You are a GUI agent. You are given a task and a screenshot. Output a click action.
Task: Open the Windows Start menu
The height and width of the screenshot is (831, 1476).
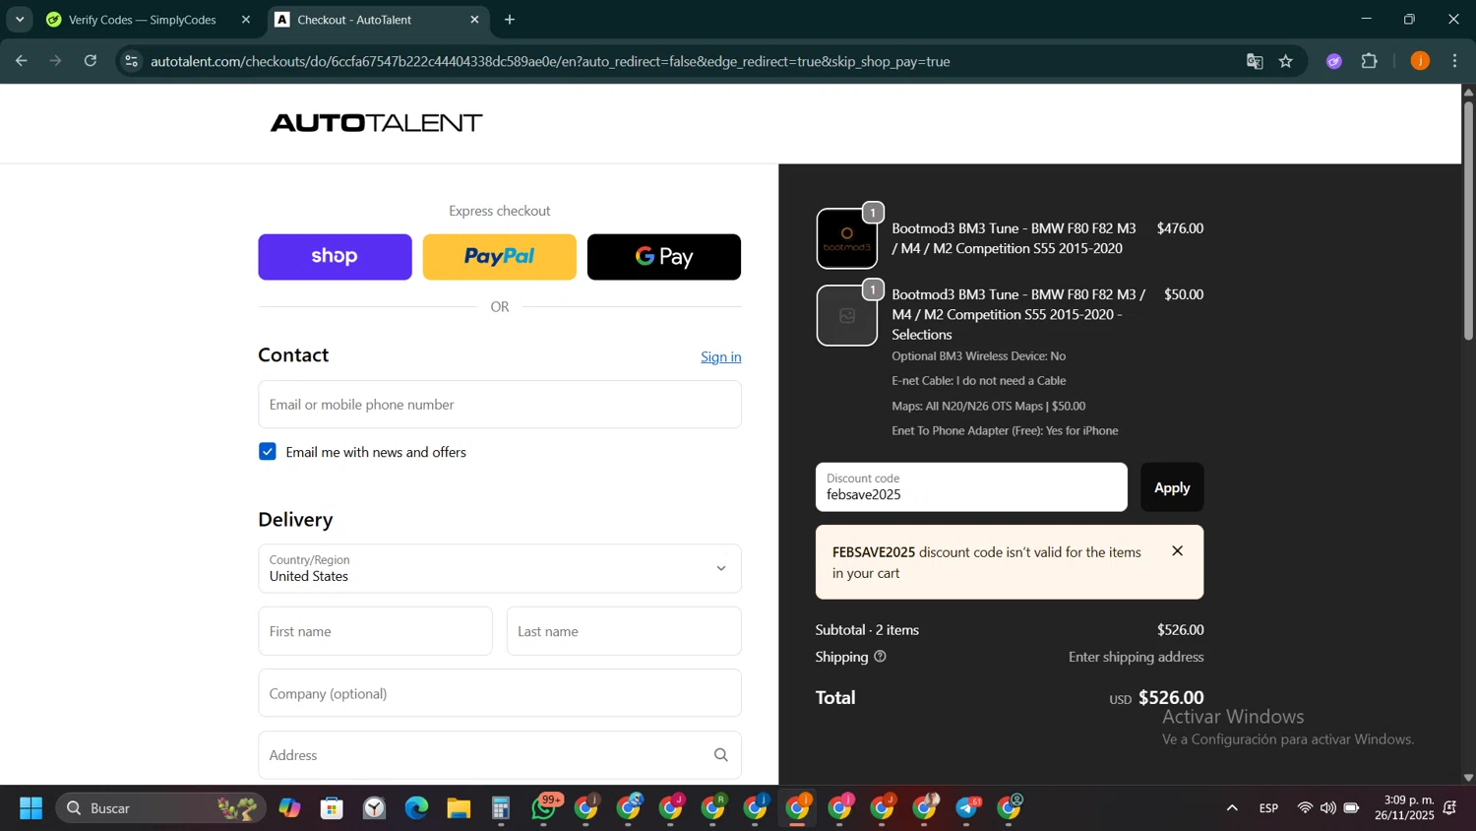(x=31, y=808)
